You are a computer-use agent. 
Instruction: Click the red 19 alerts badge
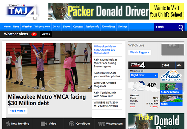(x=34, y=34)
